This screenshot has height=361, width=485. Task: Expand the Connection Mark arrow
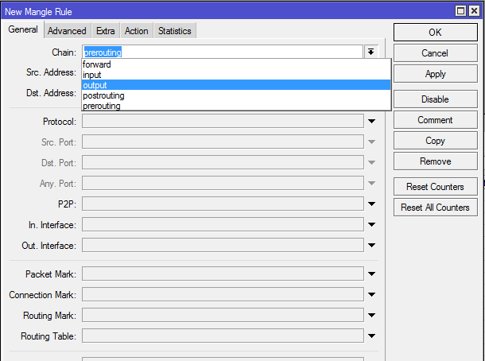371,295
